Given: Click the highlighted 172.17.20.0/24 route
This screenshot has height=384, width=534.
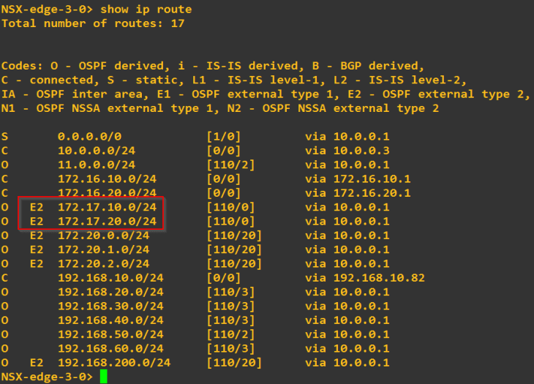Looking at the screenshot, I should (x=107, y=221).
